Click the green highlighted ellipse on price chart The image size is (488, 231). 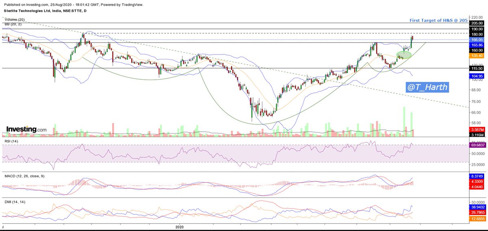(404, 54)
